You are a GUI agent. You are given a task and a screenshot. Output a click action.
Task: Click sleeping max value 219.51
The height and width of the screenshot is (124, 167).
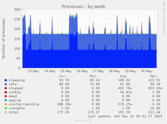pos(154,80)
